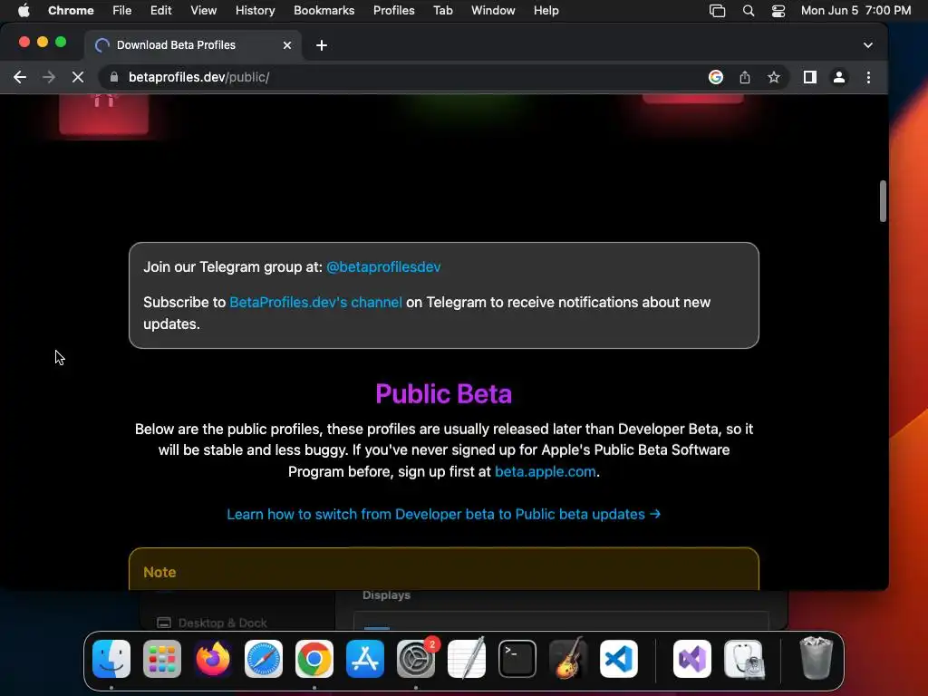Click the page vertical scrollbar thumb
Image resolution: width=928 pixels, height=696 pixels.
pyautogui.click(x=883, y=201)
